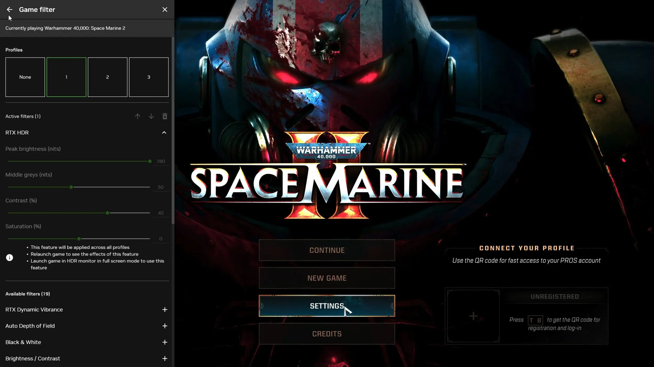Click the TAB key hint for QR code
654x367 pixels.
pyautogui.click(x=535, y=320)
